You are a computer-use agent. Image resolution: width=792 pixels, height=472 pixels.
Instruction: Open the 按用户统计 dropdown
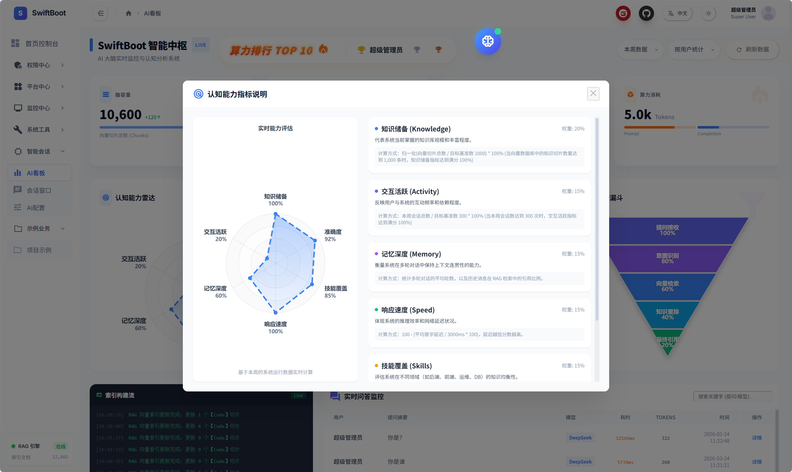(694, 49)
